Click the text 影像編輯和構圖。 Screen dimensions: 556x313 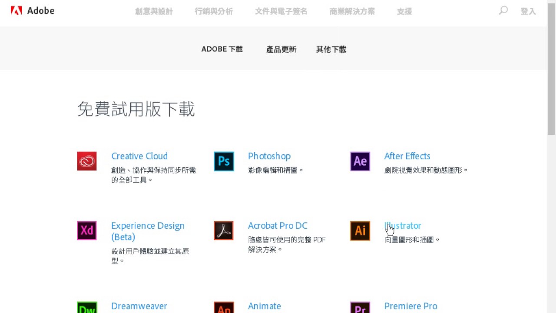pyautogui.click(x=276, y=170)
